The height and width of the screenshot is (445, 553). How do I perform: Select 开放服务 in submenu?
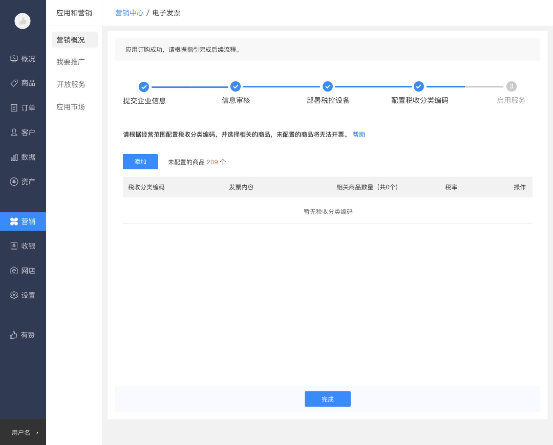click(x=71, y=84)
